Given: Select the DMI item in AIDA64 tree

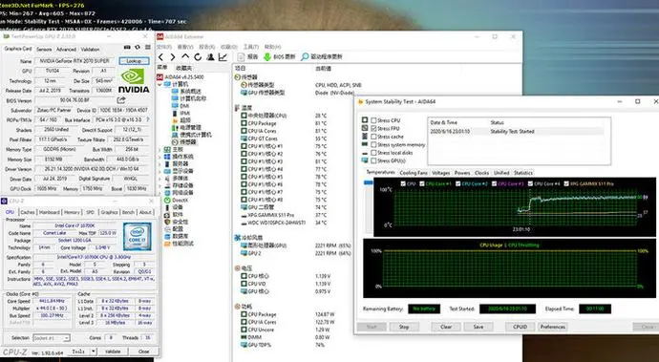Looking at the screenshot, I should click(x=181, y=106).
